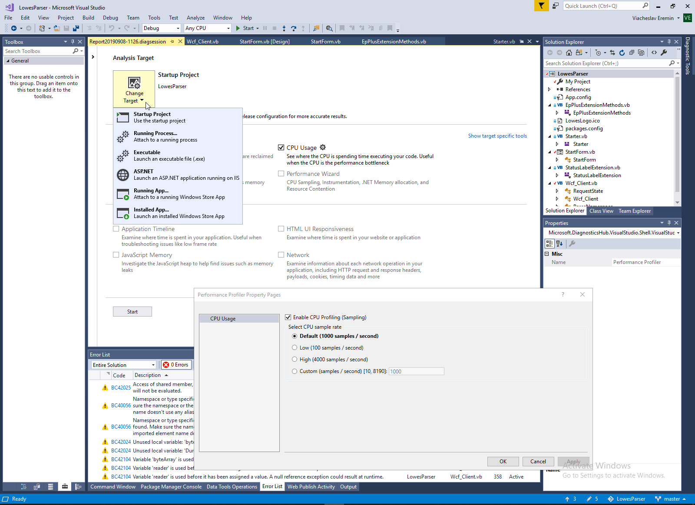Image resolution: width=695 pixels, height=505 pixels.
Task: Select CPU Usage page in property pages list
Action: coord(239,319)
